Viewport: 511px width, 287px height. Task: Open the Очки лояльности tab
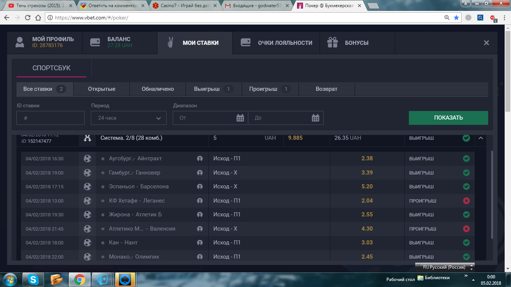coord(276,43)
